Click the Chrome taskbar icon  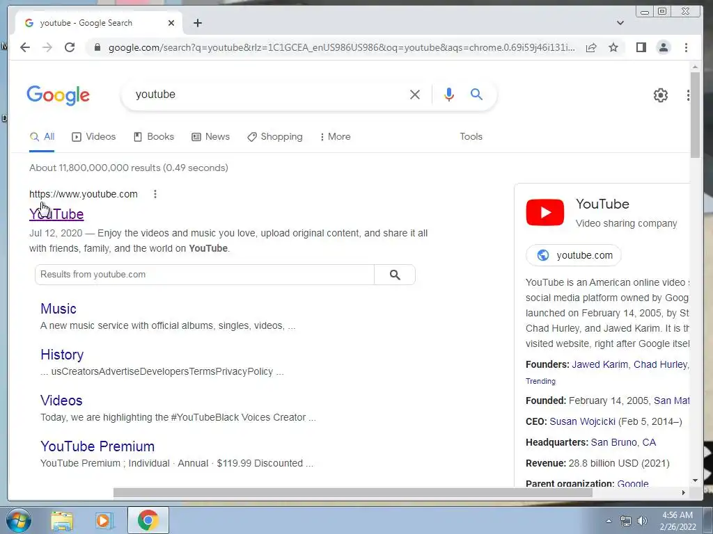tap(148, 520)
